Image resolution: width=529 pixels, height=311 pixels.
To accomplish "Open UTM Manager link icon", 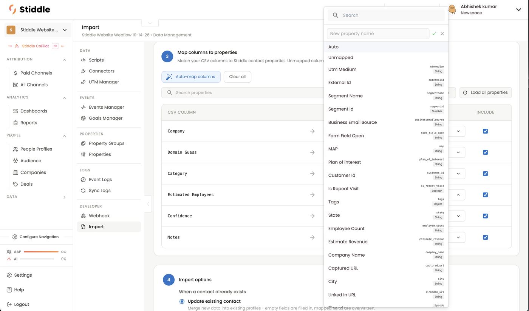I will pyautogui.click(x=83, y=82).
